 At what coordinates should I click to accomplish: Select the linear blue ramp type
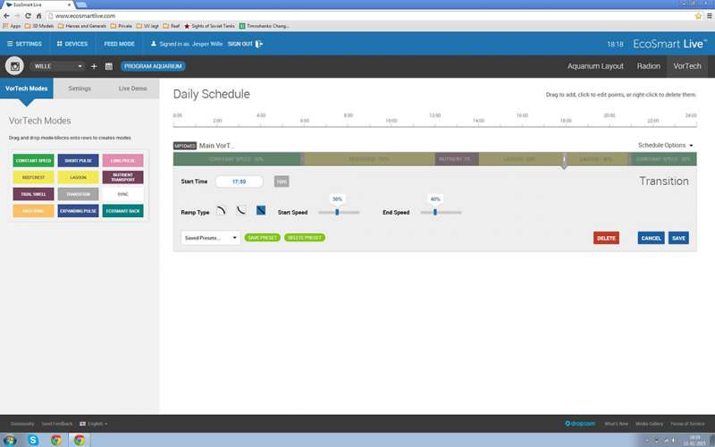(261, 212)
